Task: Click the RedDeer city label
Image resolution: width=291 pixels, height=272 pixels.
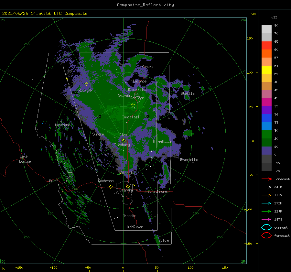Action: tap(137, 98)
